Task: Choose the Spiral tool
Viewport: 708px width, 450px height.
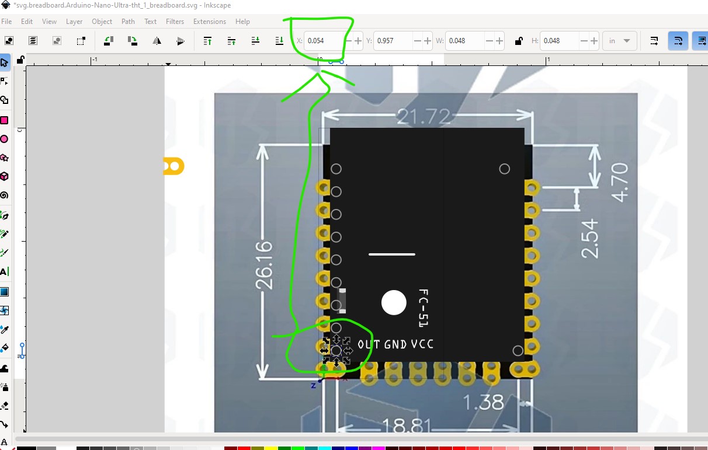Action: click(4, 196)
